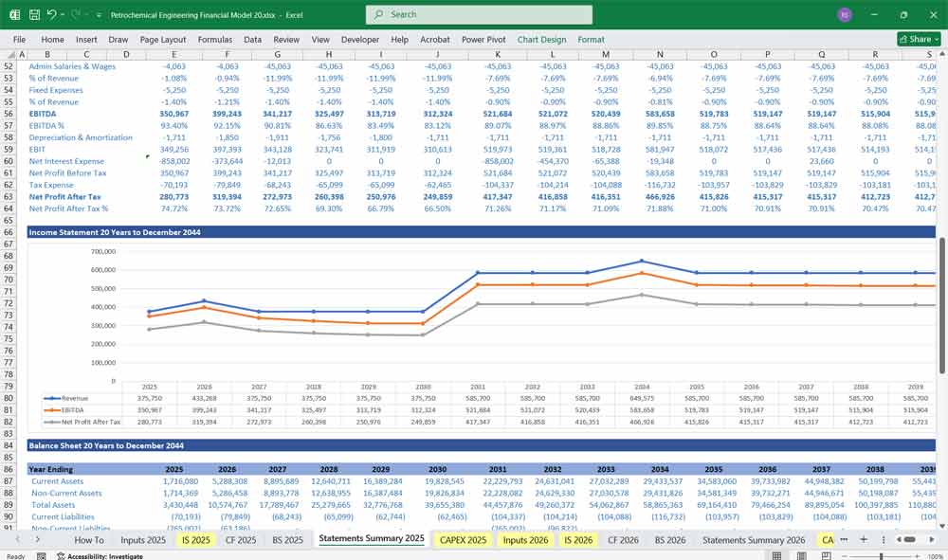Open the Customize Quick Access Toolbar dropdown
948x560 pixels.
[99, 14]
